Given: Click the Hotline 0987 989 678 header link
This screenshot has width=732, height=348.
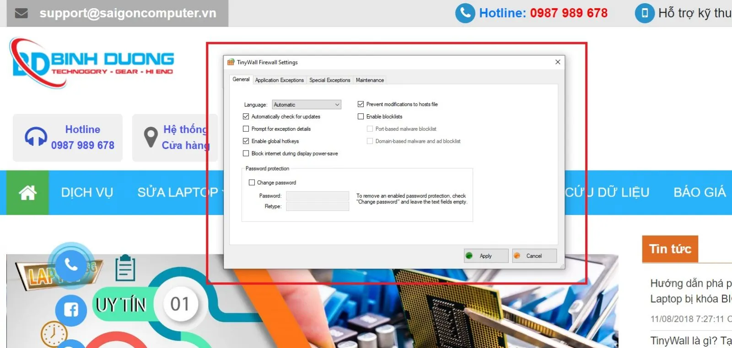Looking at the screenshot, I should pos(544,13).
